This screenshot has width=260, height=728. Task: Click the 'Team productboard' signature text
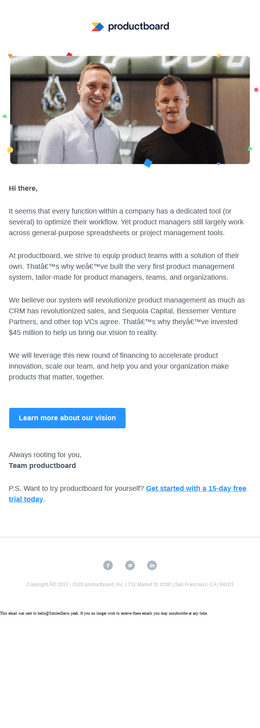(42, 466)
